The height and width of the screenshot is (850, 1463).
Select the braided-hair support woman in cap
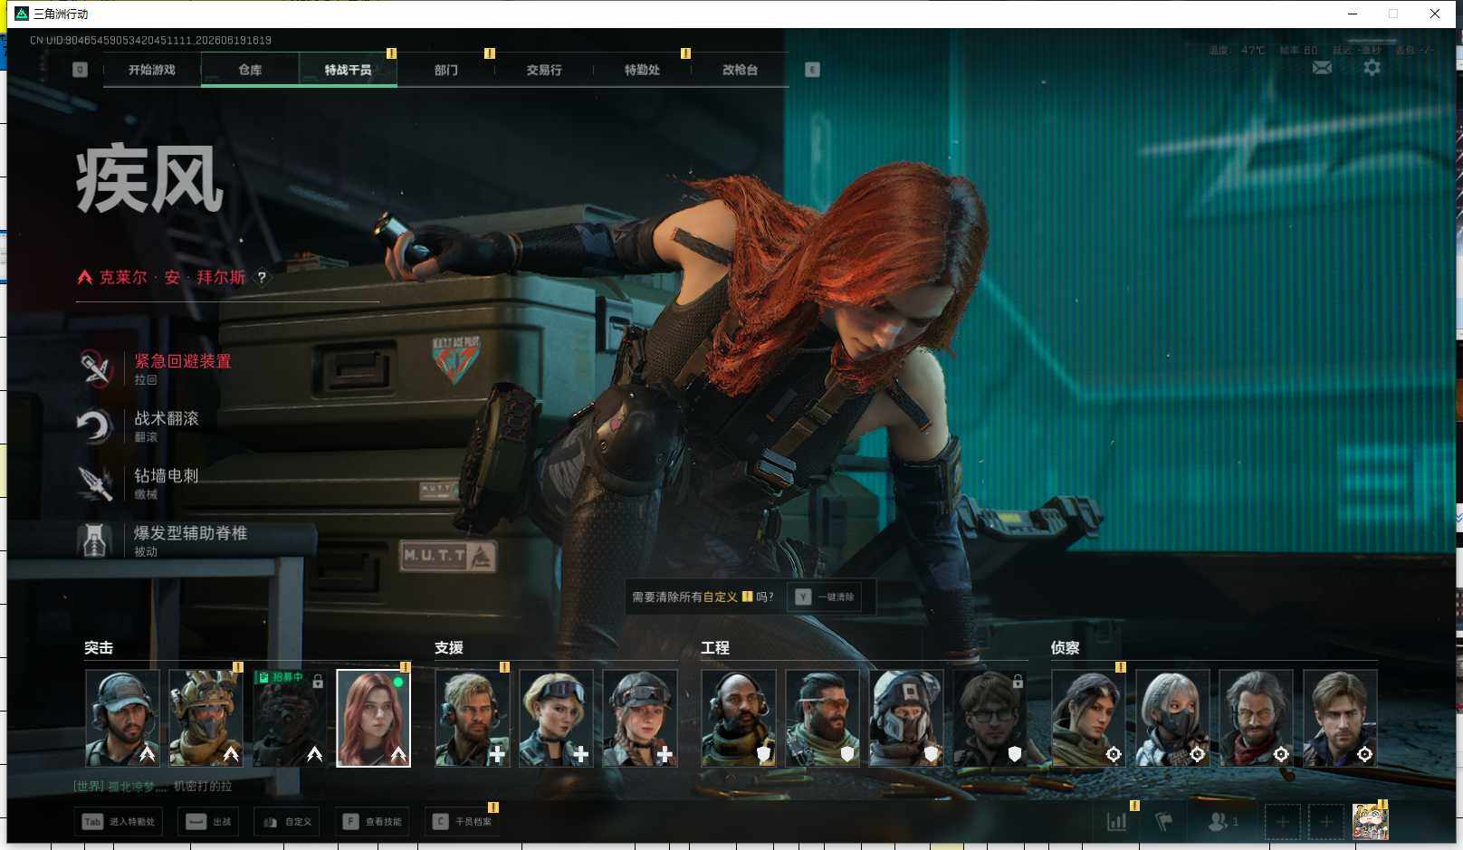(640, 719)
